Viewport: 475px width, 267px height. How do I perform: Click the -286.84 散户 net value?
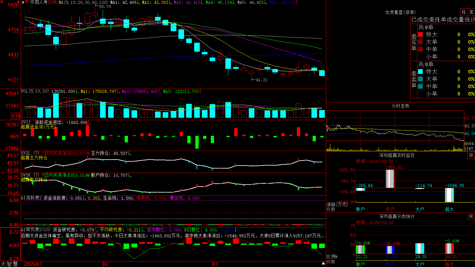click(364, 185)
